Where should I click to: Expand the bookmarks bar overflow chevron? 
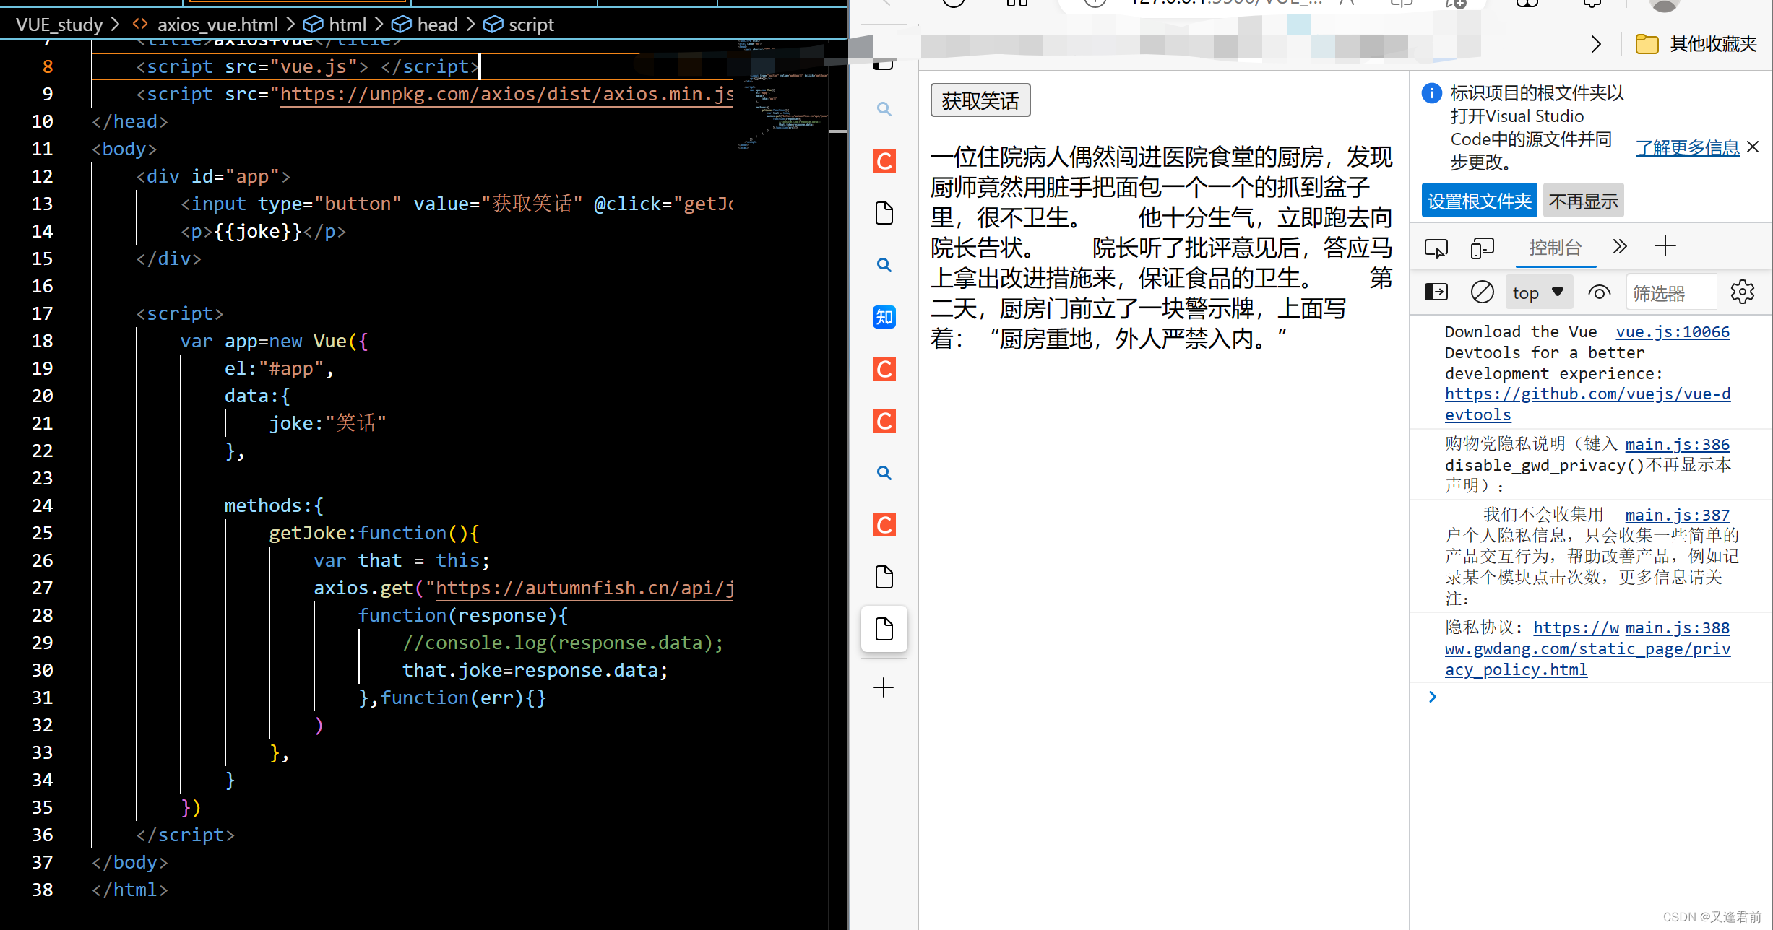click(1596, 45)
